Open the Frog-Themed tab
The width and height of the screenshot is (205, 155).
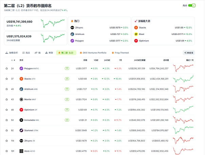point(120,53)
